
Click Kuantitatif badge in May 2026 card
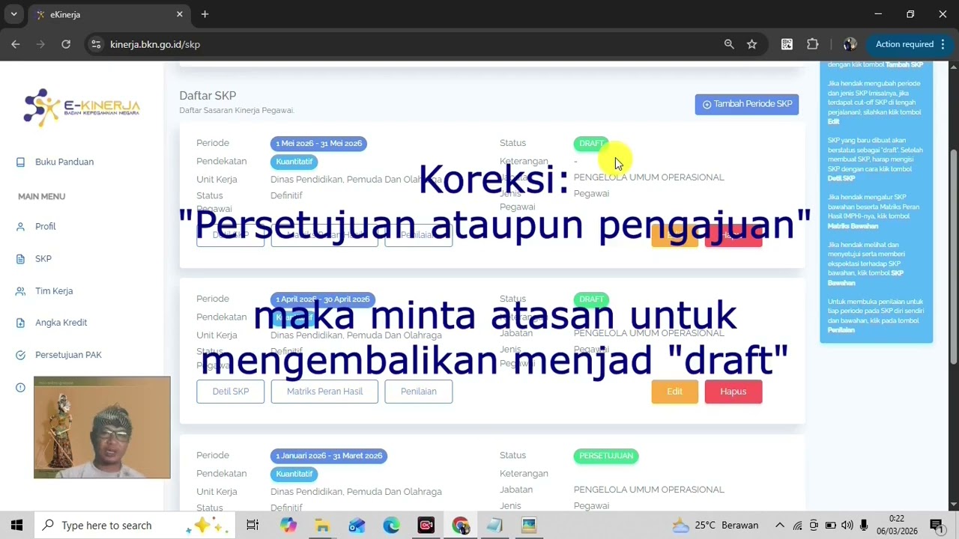pyautogui.click(x=294, y=162)
